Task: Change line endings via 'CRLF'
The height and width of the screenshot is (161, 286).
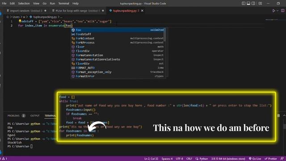Action: click(189, 159)
